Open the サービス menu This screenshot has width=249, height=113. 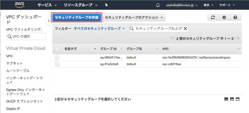[x=47, y=5]
